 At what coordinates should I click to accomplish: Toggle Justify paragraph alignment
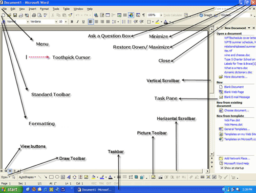108,22
